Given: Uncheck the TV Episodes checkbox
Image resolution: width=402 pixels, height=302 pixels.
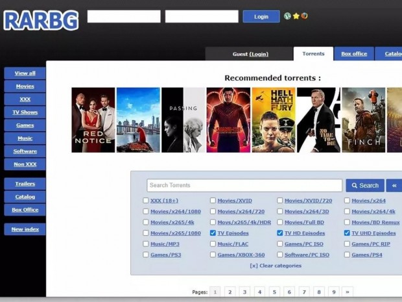Looking at the screenshot, I should coord(213,233).
